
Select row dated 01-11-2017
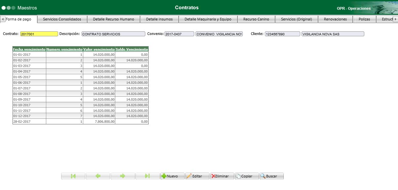(x=81, y=111)
